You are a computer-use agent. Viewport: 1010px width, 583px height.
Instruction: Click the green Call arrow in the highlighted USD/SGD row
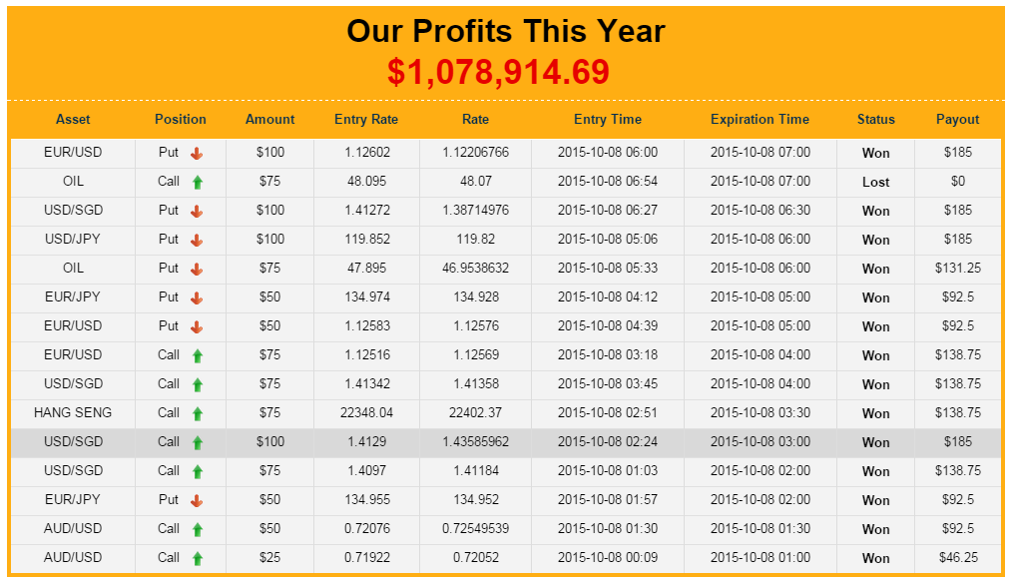tap(198, 442)
